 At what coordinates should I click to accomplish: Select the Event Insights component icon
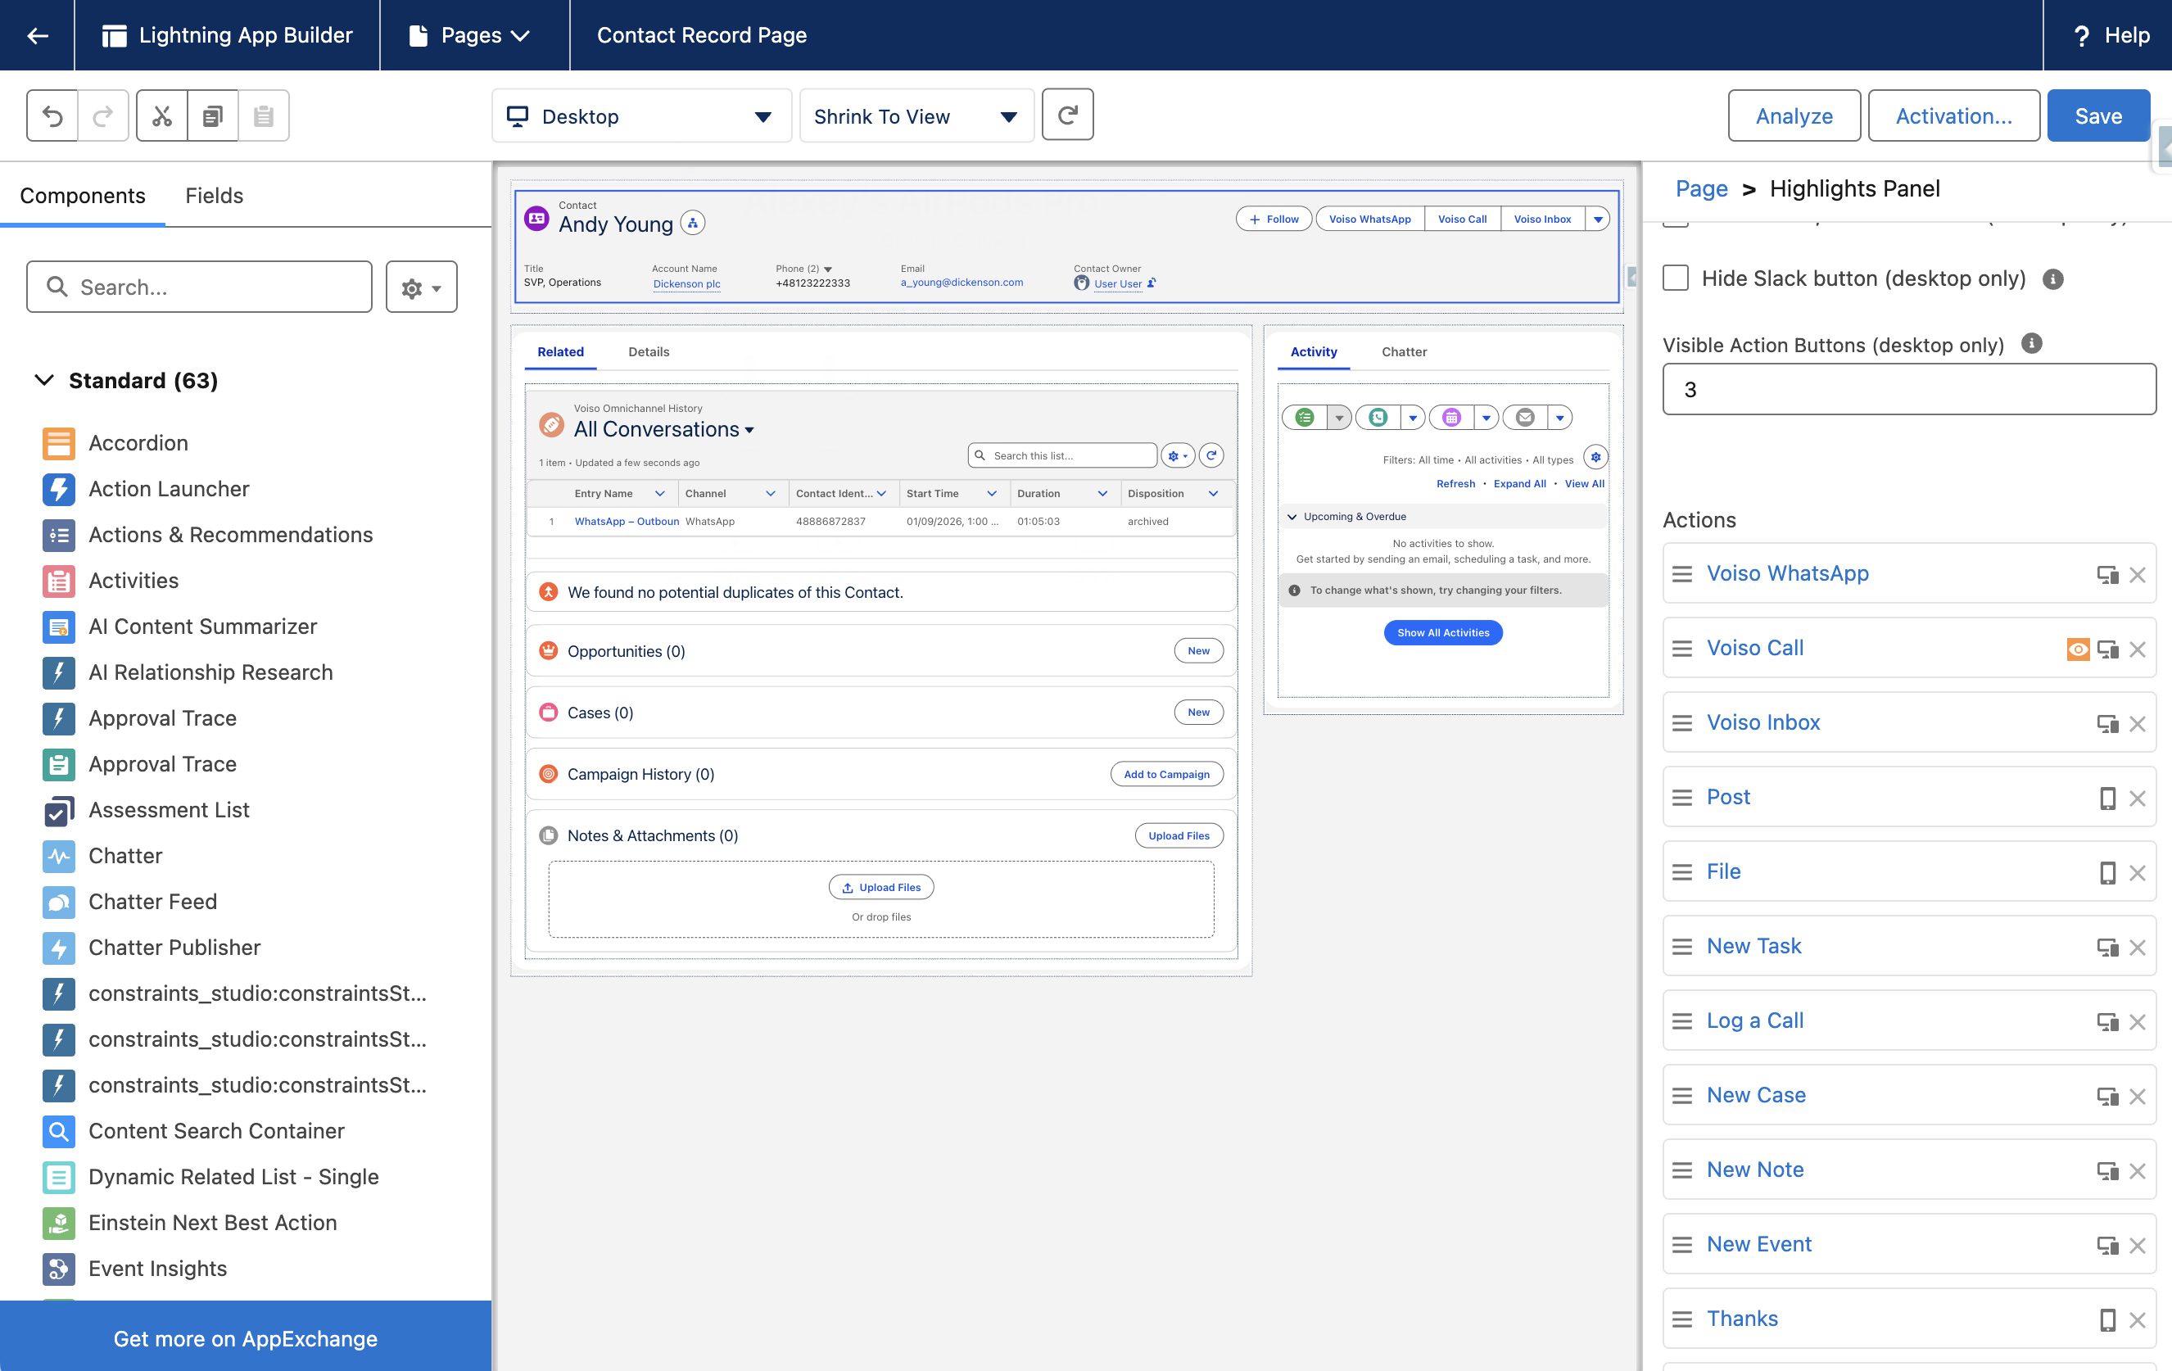[59, 1269]
